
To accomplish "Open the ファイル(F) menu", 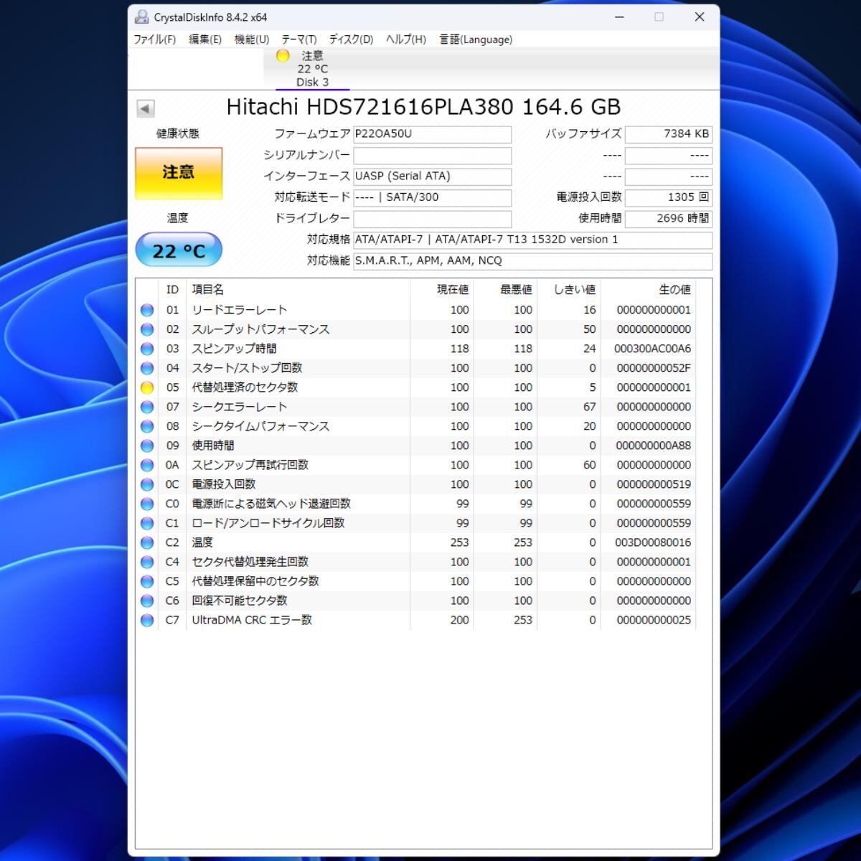I will [154, 39].
